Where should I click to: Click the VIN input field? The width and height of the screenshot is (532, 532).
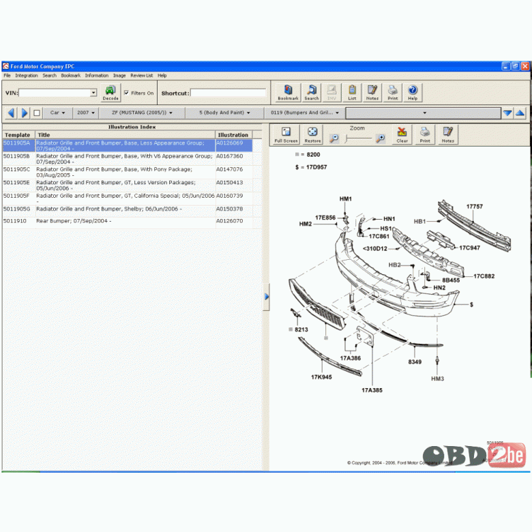pos(55,93)
